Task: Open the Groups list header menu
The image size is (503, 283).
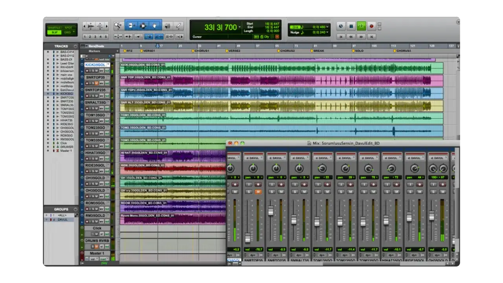Action: 75,209
